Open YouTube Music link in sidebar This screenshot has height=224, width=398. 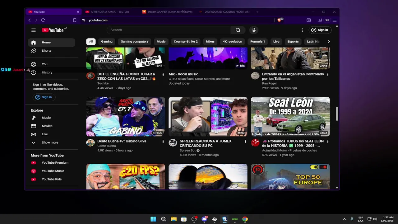[52, 171]
